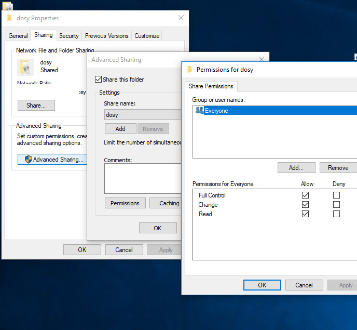The image size is (357, 330).
Task: Open the Customize tab
Action: [147, 36]
